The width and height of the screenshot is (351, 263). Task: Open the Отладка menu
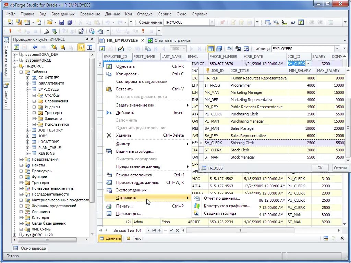click(x=145, y=14)
